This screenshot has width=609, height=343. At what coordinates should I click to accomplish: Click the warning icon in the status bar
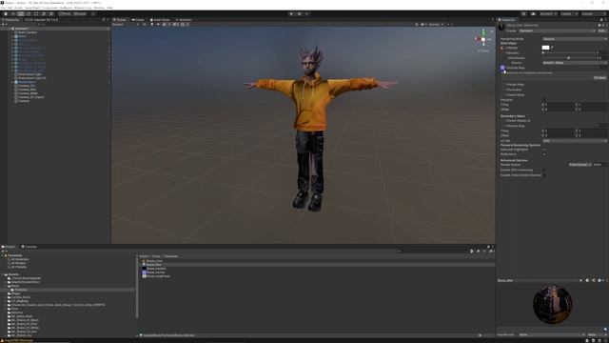pos(2,340)
